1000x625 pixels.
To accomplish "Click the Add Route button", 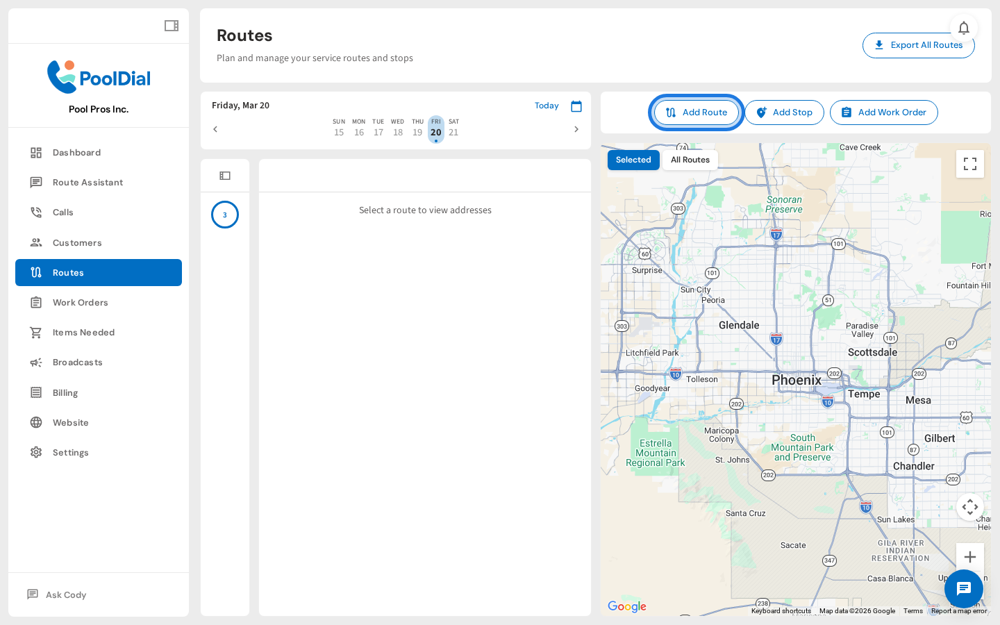I will click(697, 112).
